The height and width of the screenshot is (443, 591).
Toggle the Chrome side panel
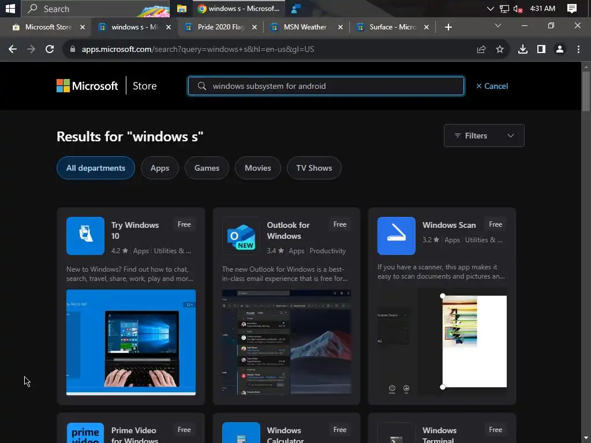click(541, 50)
